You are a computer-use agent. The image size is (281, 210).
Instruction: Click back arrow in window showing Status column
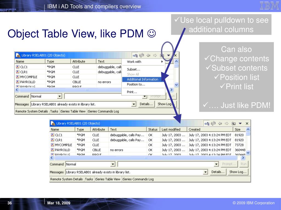point(220,123)
